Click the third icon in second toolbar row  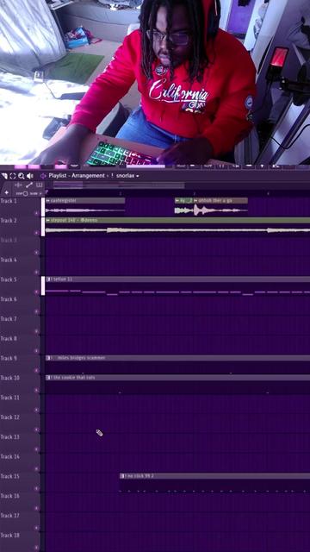(40, 185)
